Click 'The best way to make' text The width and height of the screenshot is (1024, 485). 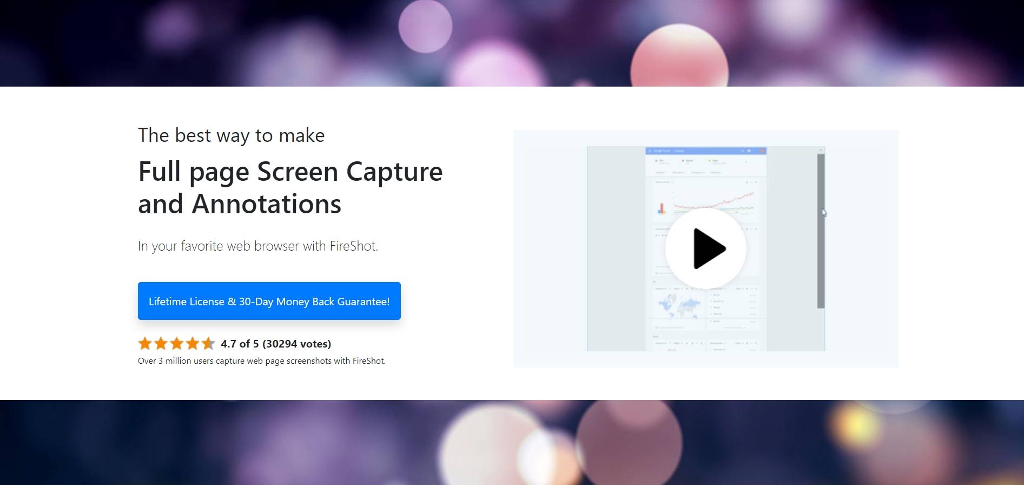pos(232,135)
